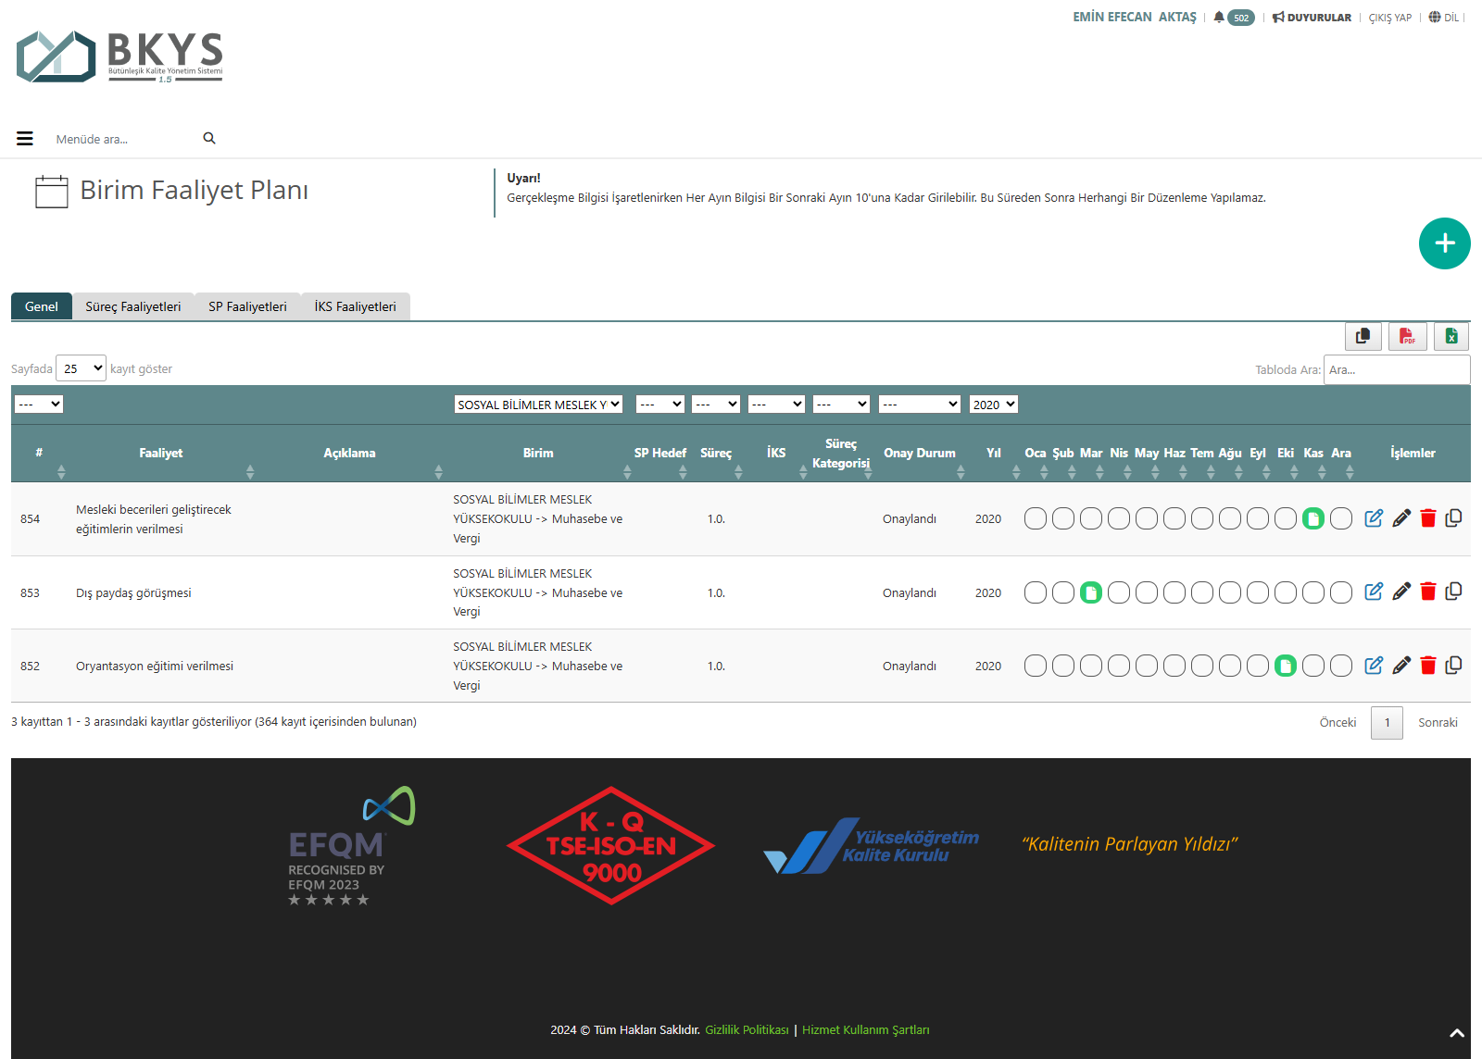Toggle January circle for row 854
The width and height of the screenshot is (1482, 1059).
[x=1036, y=518]
